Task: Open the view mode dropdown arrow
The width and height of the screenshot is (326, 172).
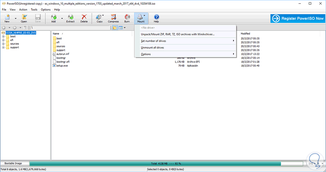Action: (125, 28)
